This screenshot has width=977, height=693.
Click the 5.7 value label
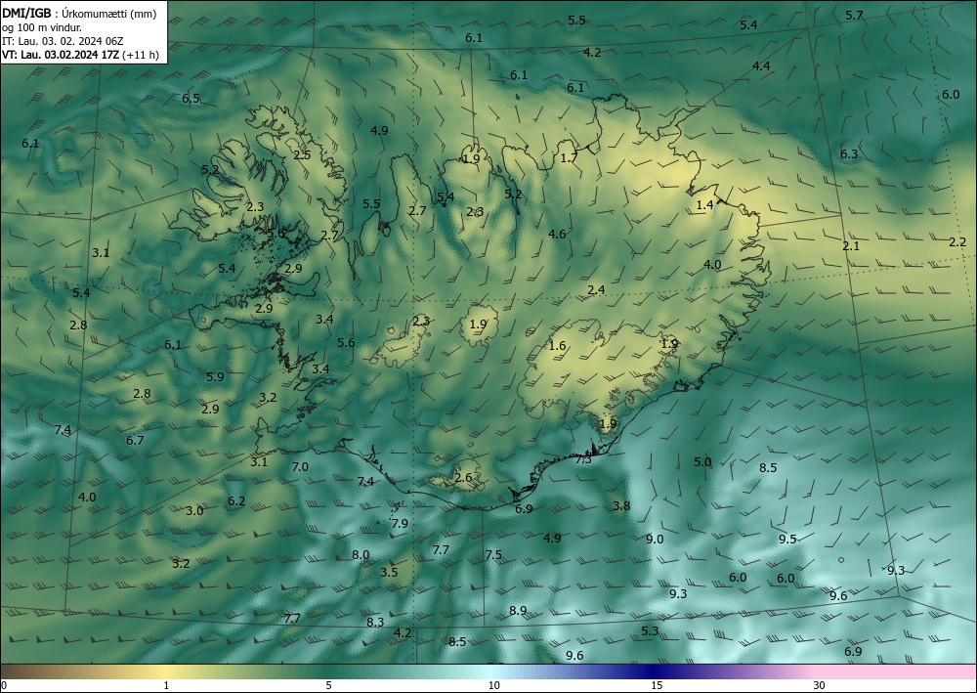click(x=854, y=16)
